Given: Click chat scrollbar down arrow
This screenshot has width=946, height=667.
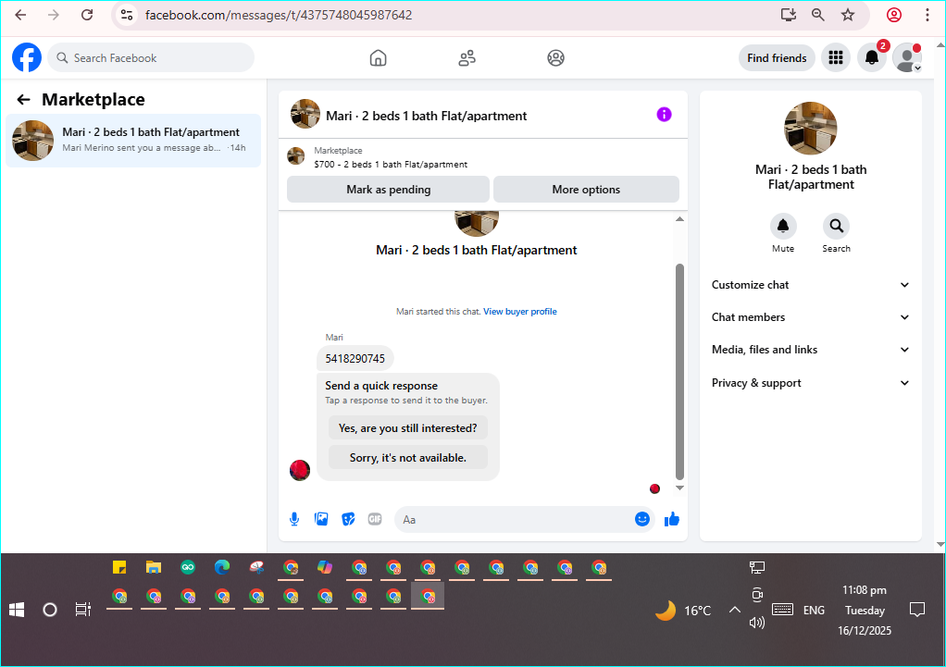Looking at the screenshot, I should click(x=680, y=488).
